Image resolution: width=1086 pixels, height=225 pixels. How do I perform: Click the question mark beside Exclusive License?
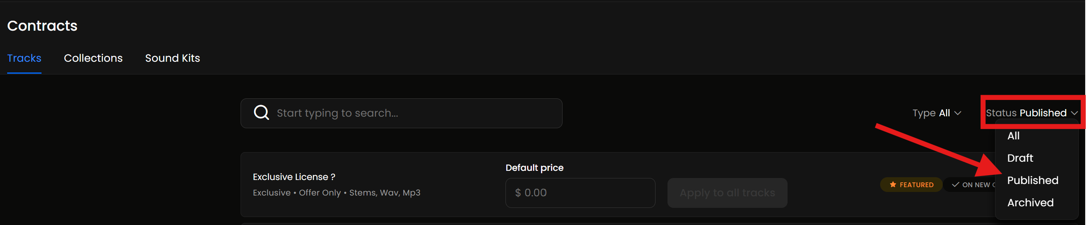[333, 177]
